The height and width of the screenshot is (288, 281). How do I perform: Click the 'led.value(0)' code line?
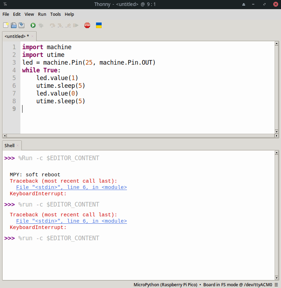click(x=57, y=93)
